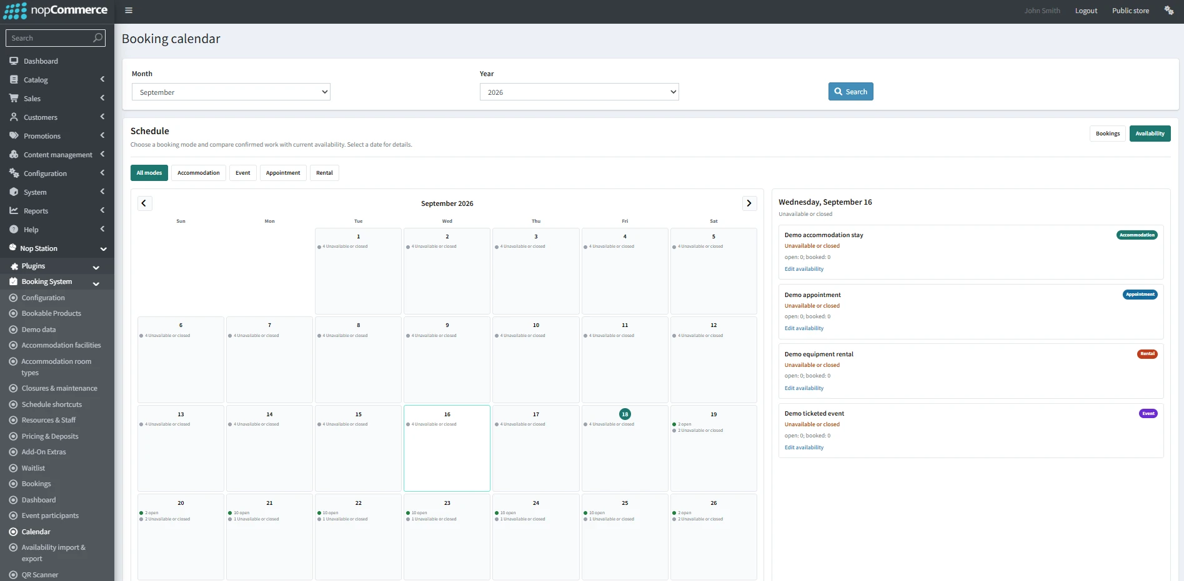Click the Catalog book icon
Image resolution: width=1184 pixels, height=581 pixels.
point(14,80)
